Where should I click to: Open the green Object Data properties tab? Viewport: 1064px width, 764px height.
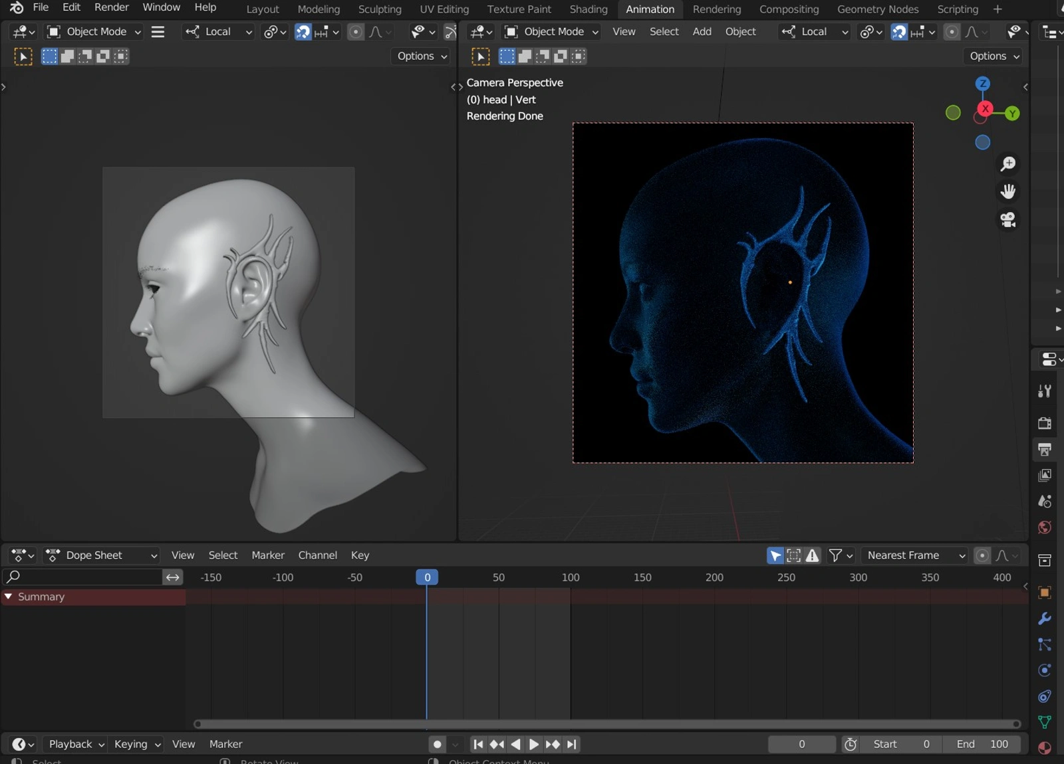pyautogui.click(x=1044, y=722)
